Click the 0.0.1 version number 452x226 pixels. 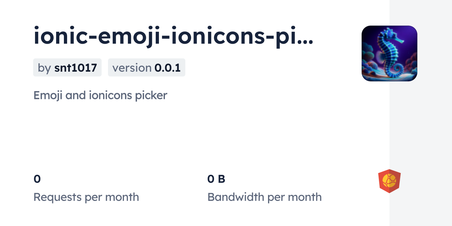click(x=168, y=67)
